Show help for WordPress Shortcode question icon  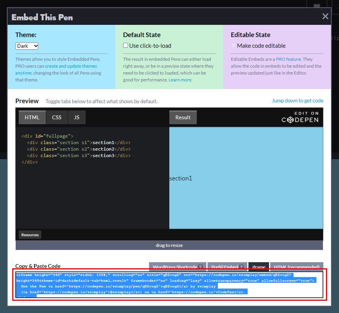point(200,267)
